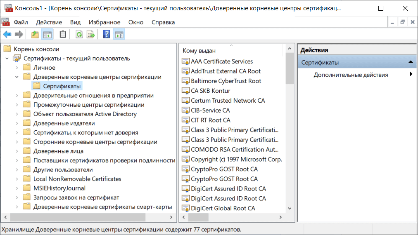Image resolution: width=418 pixels, height=235 pixels.
Task: Toggle the Actions pane visibility button
Action: 119,35
